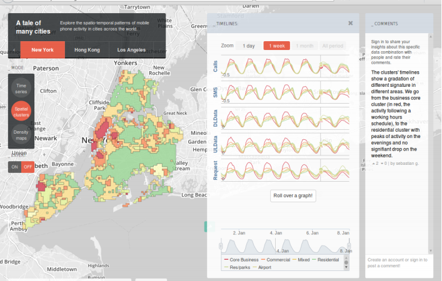
Task: Switch the layer toggle to OFF
Action: pos(28,167)
